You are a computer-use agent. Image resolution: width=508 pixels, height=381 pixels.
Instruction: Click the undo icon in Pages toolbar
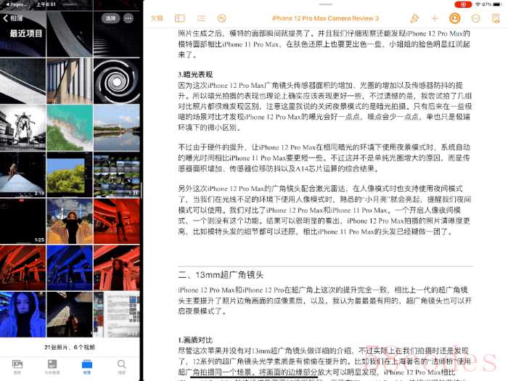(x=221, y=18)
